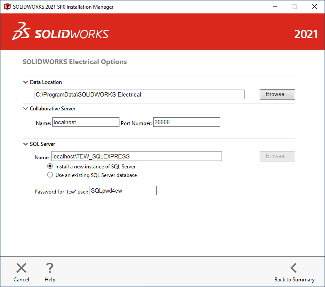Collapse the Data Location section

(25, 82)
